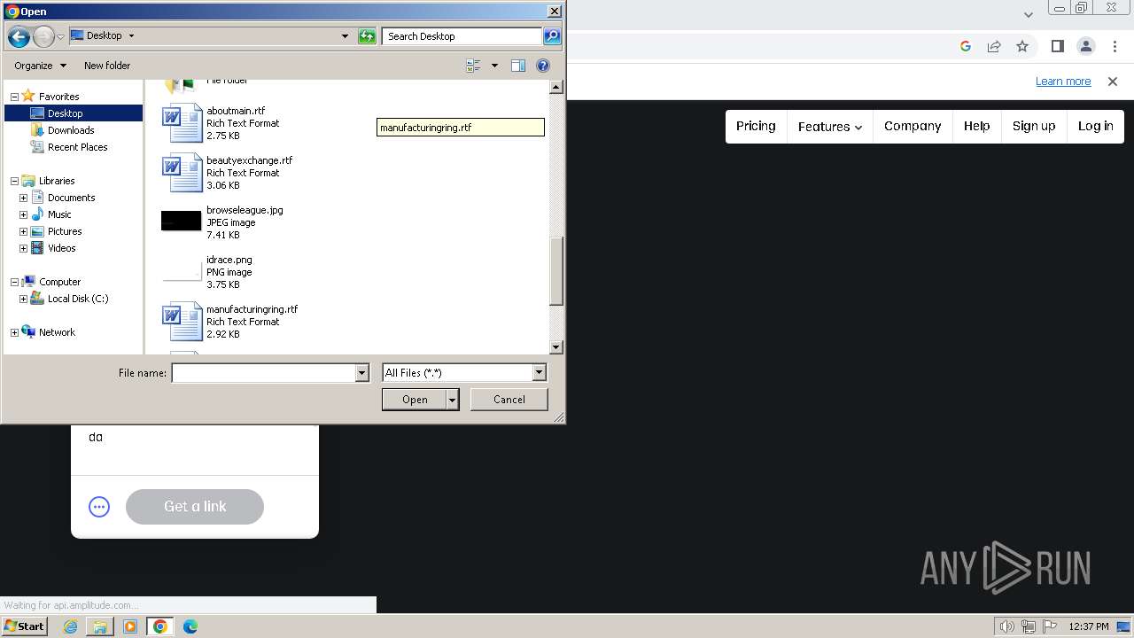The image size is (1134, 638).
Task: Open the Windows Start menu
Action: 25,626
